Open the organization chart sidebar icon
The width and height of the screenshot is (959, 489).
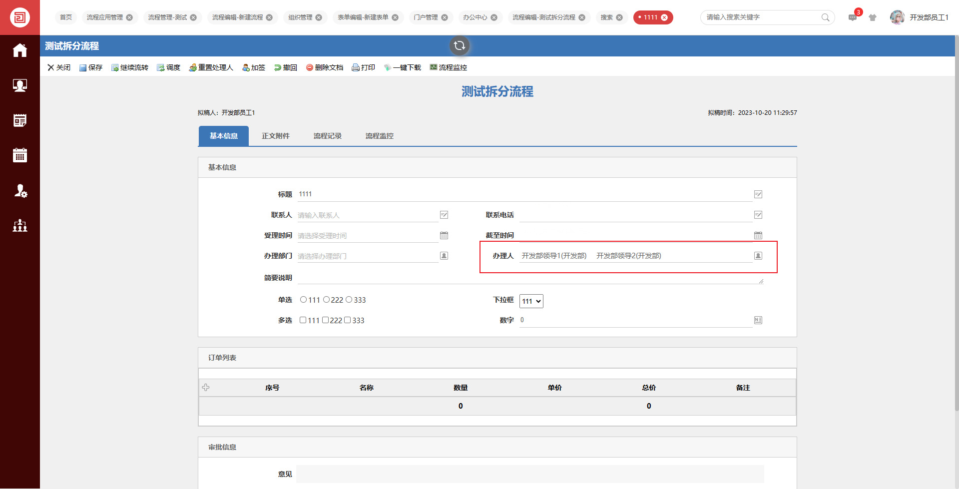tap(19, 226)
